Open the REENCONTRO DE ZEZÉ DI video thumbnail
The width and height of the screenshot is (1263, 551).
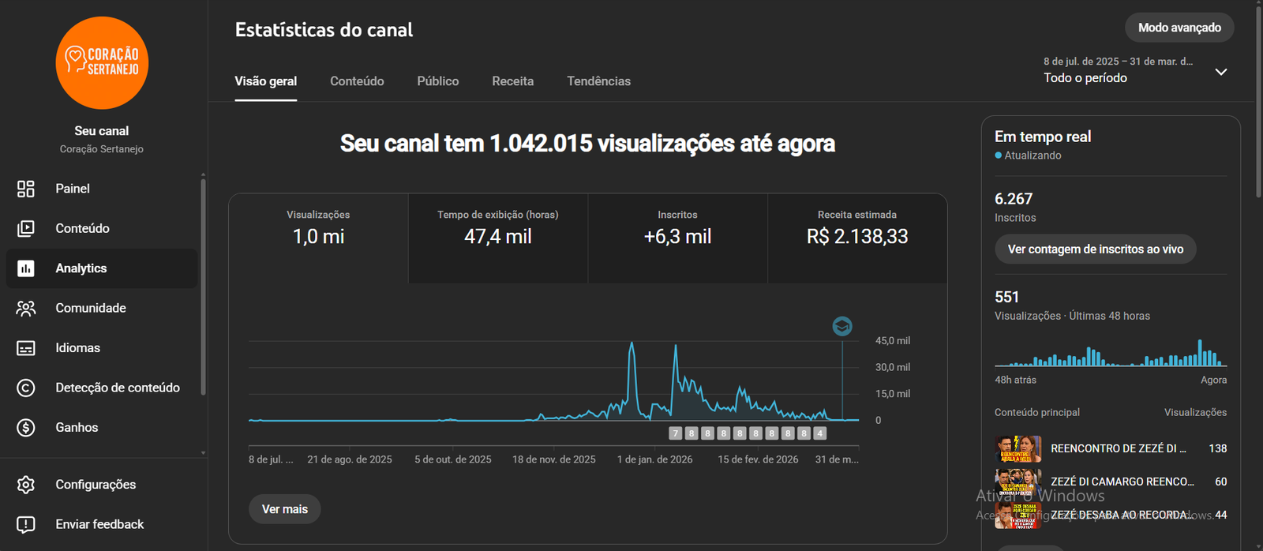1018,448
